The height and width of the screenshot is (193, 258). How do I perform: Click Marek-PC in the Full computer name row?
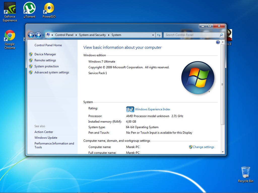pos(133,153)
